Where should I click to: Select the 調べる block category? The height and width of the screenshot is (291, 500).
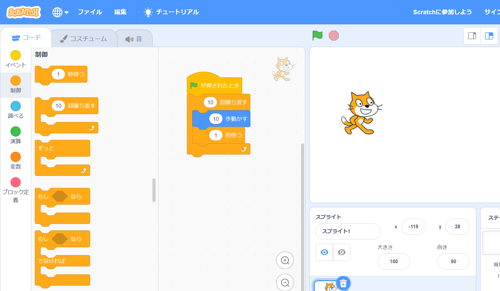click(16, 110)
